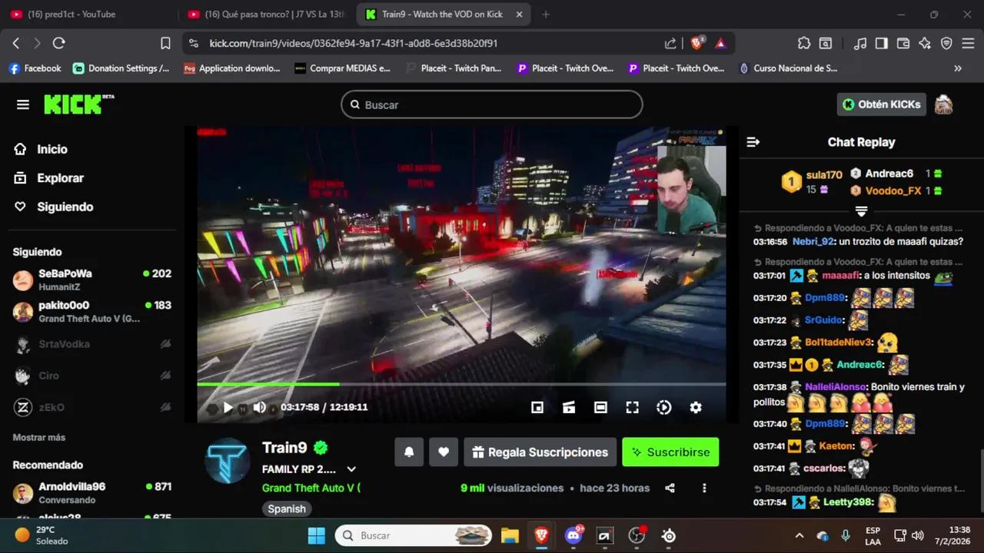984x553 pixels.
Task: Open the clip creation icon in player
Action: 569,408
